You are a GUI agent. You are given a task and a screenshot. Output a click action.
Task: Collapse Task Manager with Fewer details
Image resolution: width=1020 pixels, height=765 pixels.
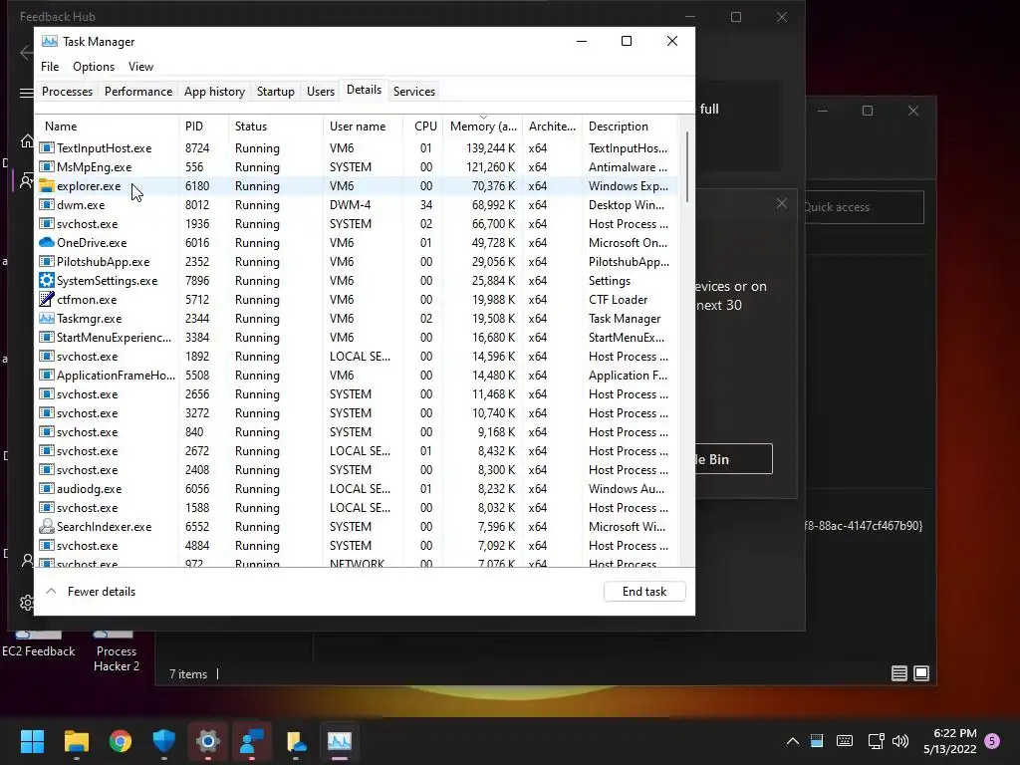pyautogui.click(x=91, y=592)
